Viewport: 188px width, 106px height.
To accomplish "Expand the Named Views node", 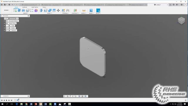I will [4, 23].
